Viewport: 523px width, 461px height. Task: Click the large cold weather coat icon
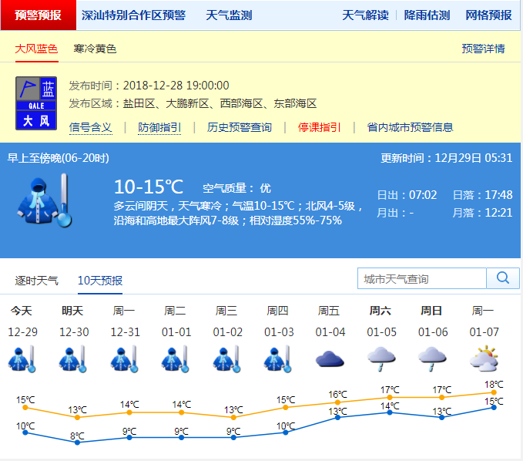pos(44,200)
